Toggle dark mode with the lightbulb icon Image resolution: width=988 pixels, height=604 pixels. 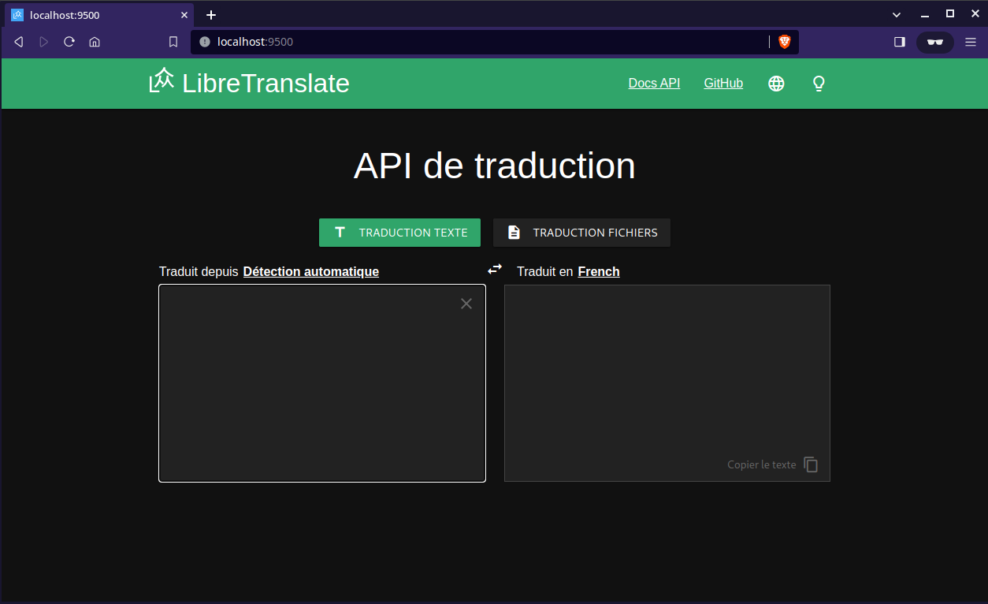click(819, 84)
